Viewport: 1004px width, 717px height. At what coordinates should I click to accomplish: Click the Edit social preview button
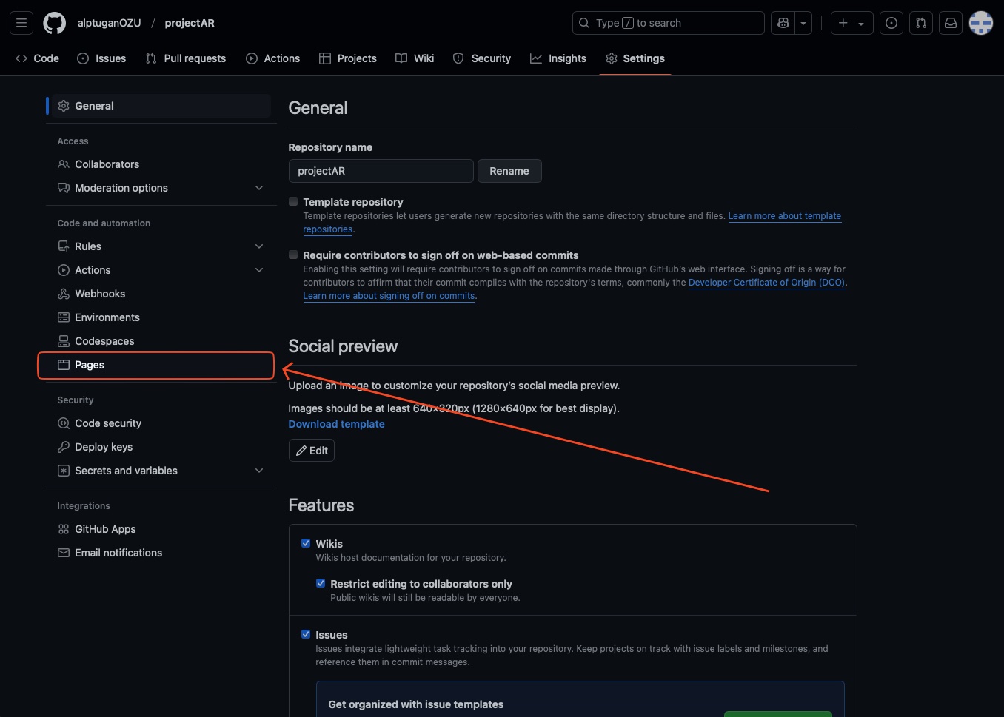coord(312,451)
